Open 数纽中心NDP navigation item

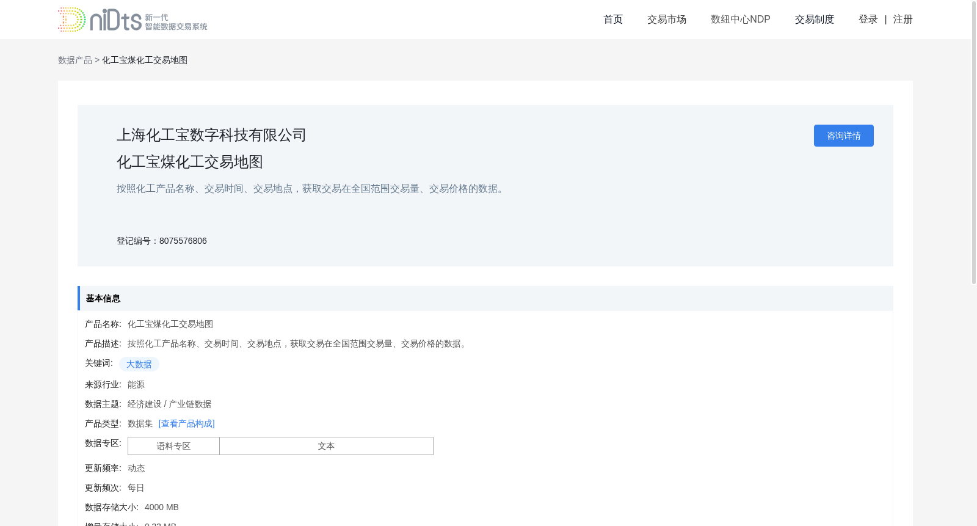[741, 20]
